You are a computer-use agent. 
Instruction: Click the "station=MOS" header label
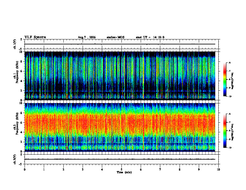coord(116,37)
